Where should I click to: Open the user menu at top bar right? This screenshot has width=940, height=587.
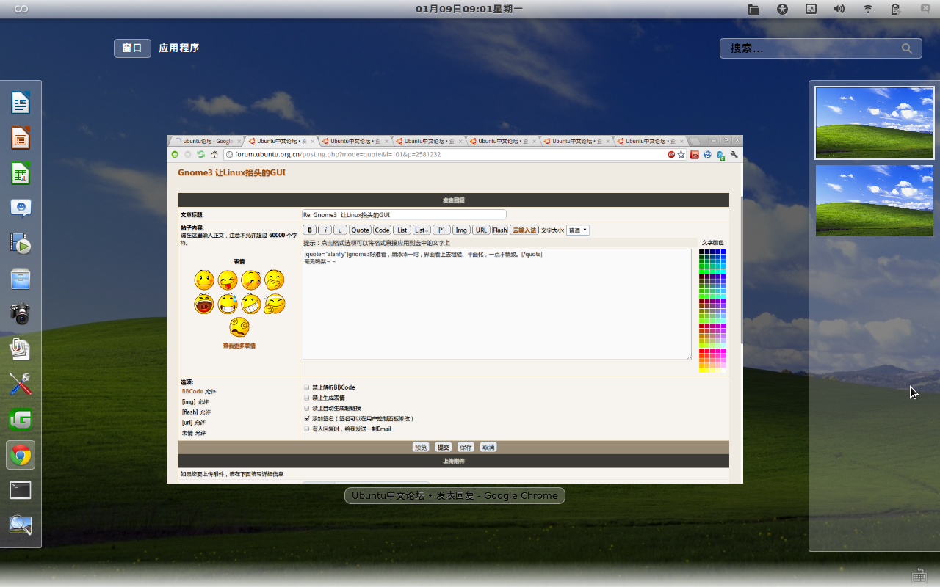[925, 9]
